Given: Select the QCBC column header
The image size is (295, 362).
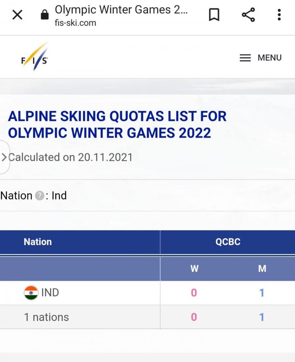Looking at the screenshot, I should click(x=228, y=242).
